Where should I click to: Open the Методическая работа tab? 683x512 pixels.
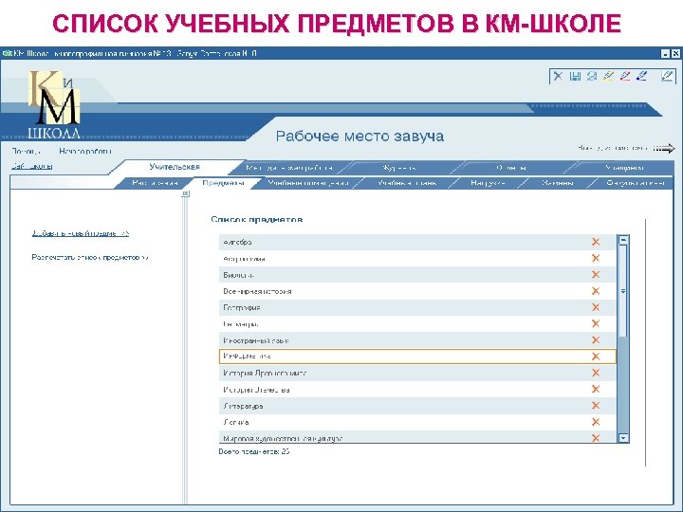pos(289,168)
